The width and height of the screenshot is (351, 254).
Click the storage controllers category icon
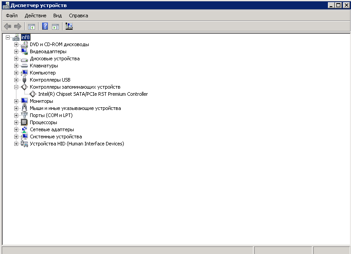(x=24, y=87)
